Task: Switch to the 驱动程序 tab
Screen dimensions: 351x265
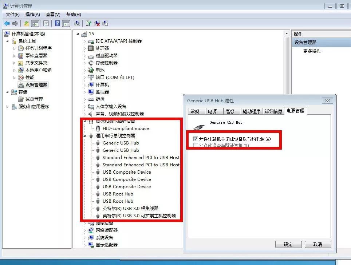Action: click(252, 111)
